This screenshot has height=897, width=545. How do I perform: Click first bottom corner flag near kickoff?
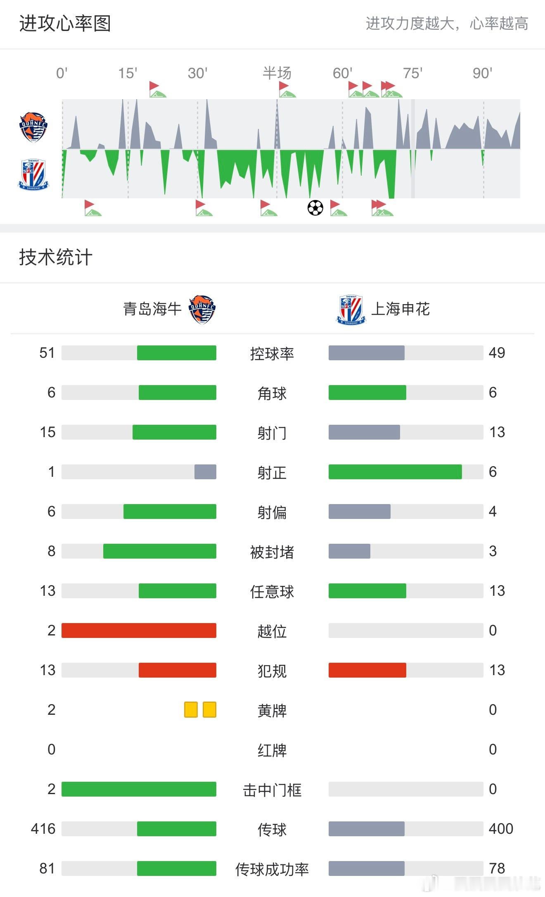point(92,208)
